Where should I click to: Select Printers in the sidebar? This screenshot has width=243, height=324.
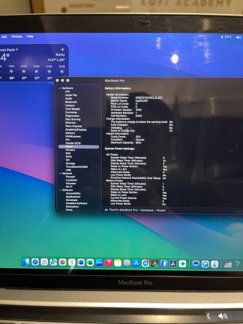70,150
